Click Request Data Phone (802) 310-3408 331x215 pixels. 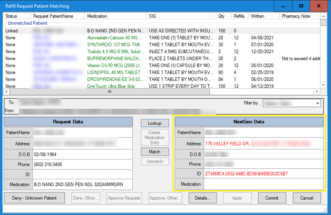83,165
